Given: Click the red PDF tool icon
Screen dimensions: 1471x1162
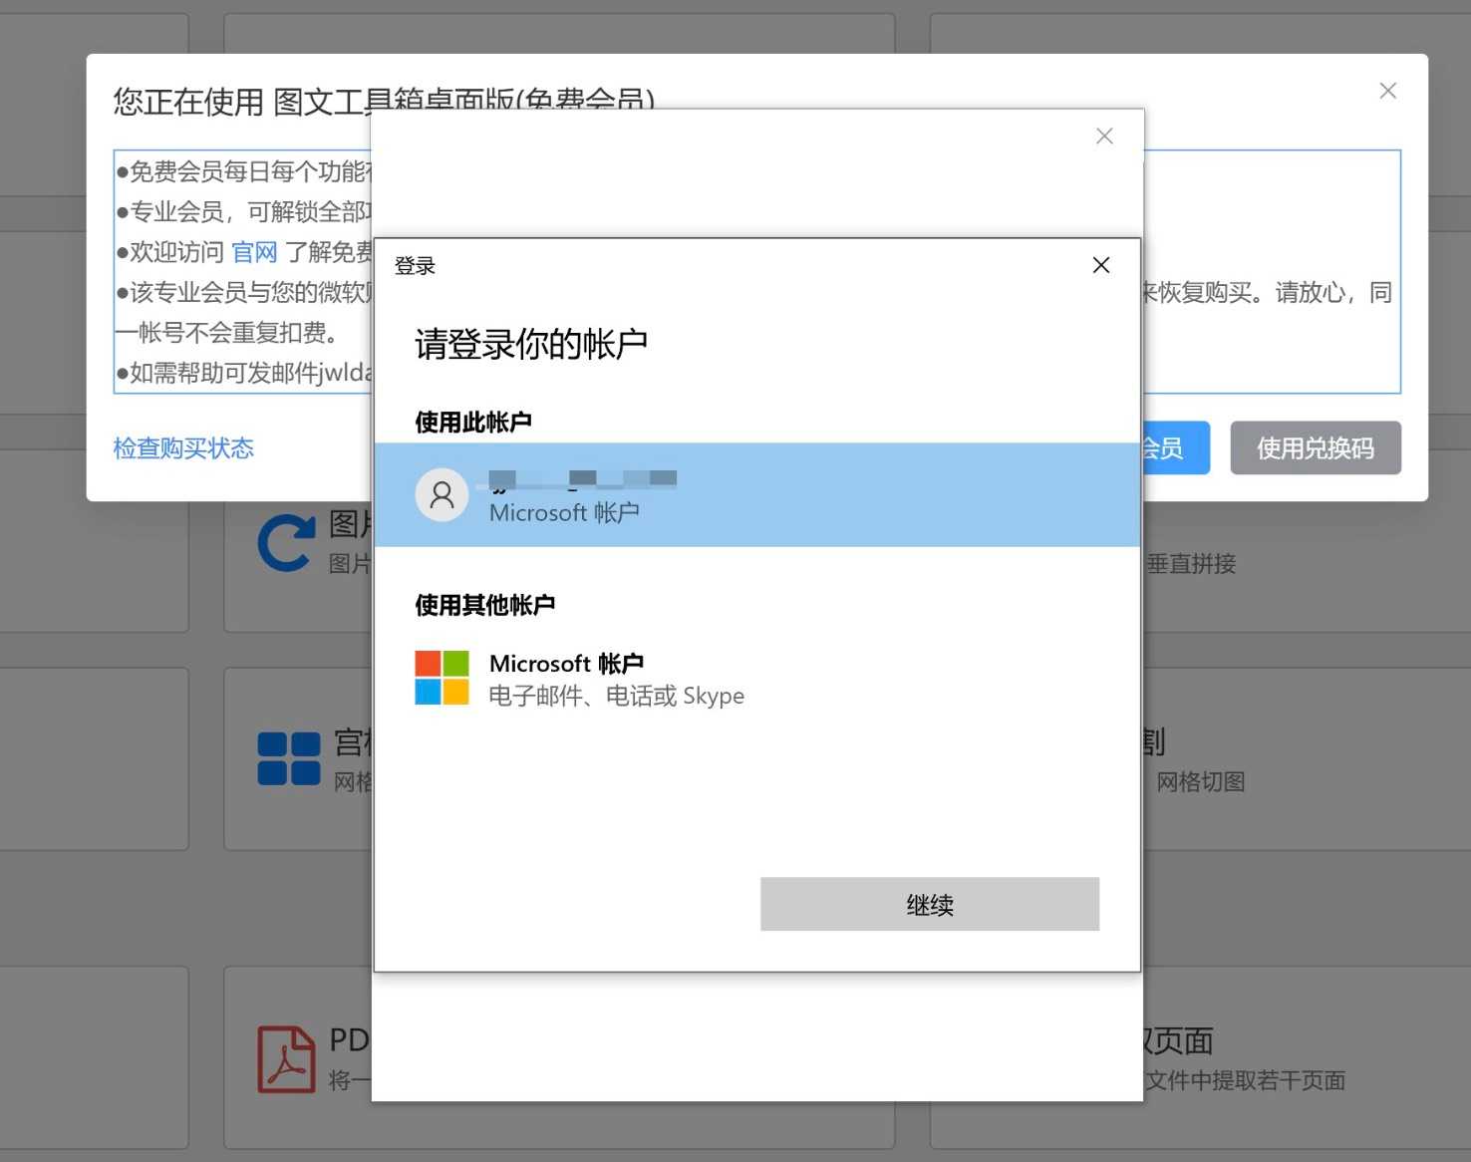Looking at the screenshot, I should [286, 1057].
